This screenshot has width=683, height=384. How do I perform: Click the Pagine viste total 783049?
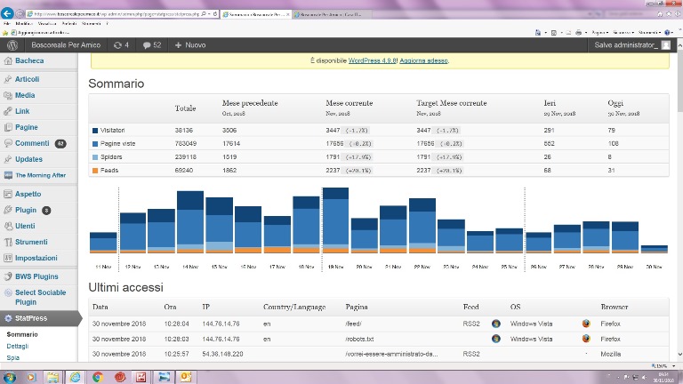(x=186, y=143)
